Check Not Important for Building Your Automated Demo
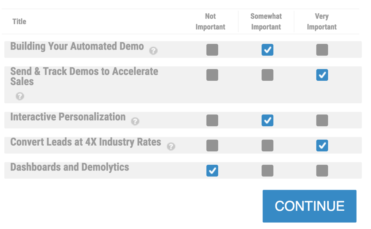The image size is (371, 229). (x=212, y=50)
